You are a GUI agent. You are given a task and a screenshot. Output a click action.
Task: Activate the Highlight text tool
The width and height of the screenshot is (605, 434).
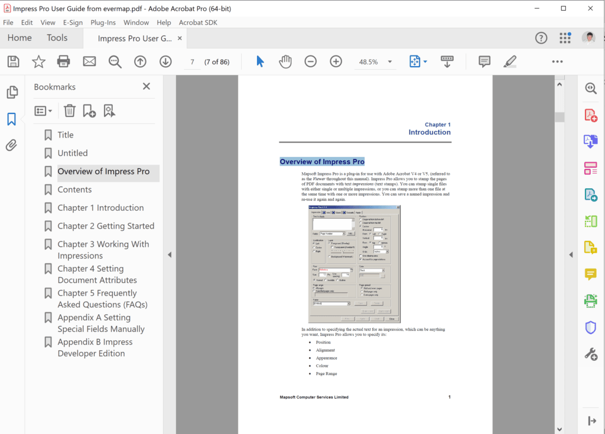(510, 61)
